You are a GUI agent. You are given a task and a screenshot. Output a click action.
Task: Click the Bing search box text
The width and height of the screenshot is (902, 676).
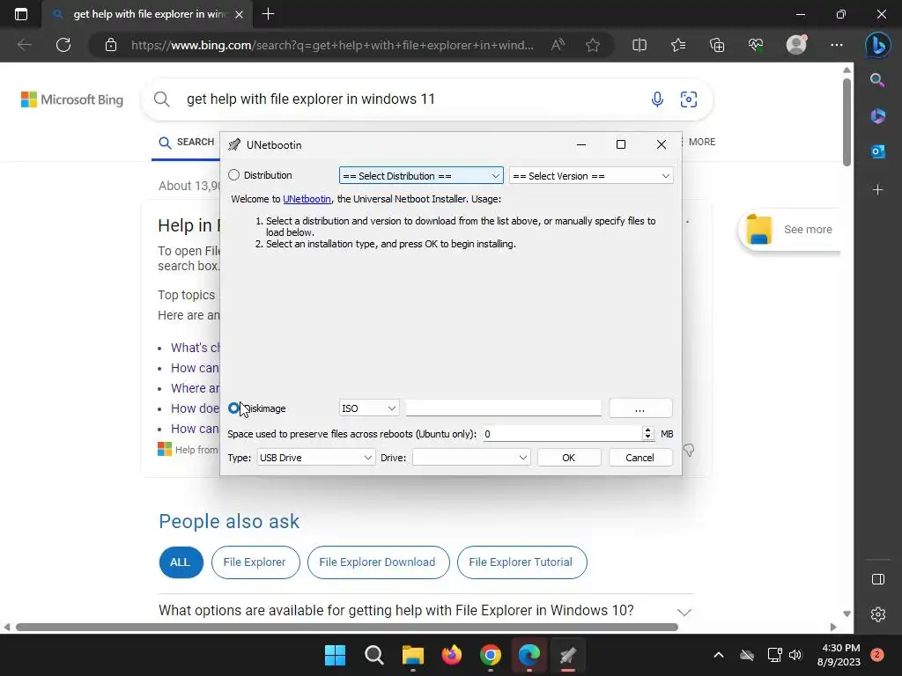[311, 99]
